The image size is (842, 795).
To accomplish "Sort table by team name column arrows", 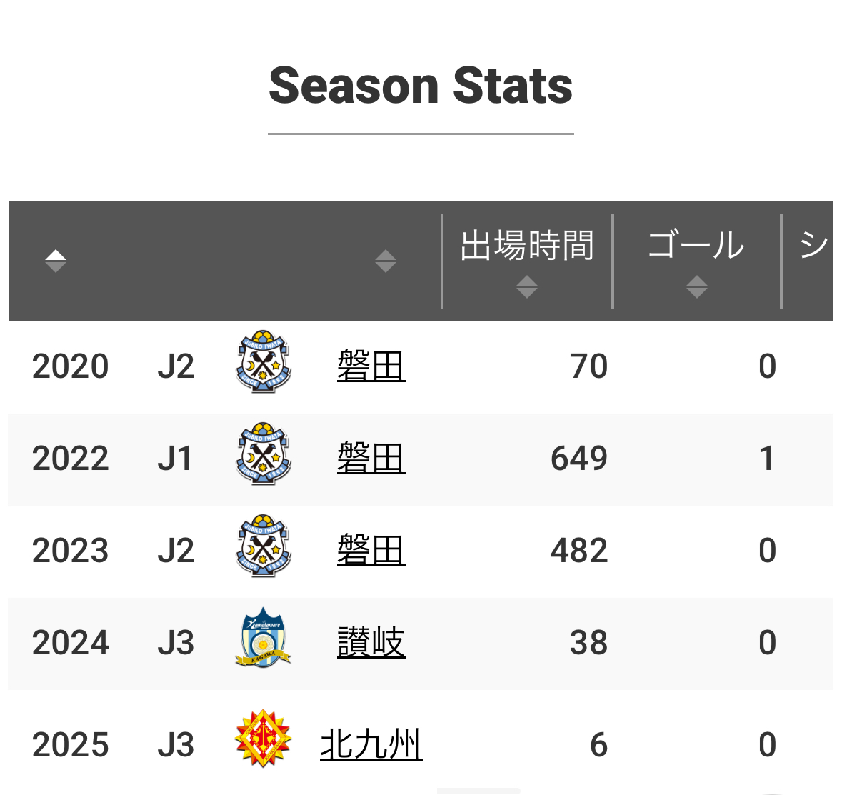I will tap(385, 261).
